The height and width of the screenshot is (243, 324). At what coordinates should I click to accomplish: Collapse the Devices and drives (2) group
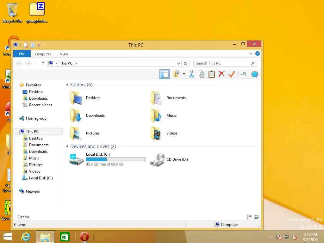pos(67,146)
